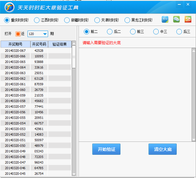This screenshot has width=196, height=178.
Task: Click the red 请输入需要验证的大底 prompt
Action: (101, 43)
